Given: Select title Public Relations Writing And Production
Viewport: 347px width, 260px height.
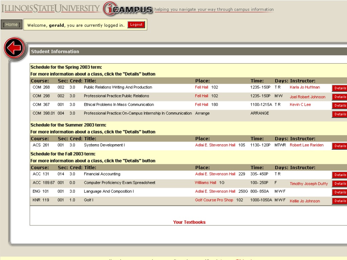Looking at the screenshot, I should (118, 87).
